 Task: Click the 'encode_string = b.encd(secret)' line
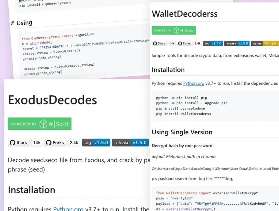pos(51,52)
